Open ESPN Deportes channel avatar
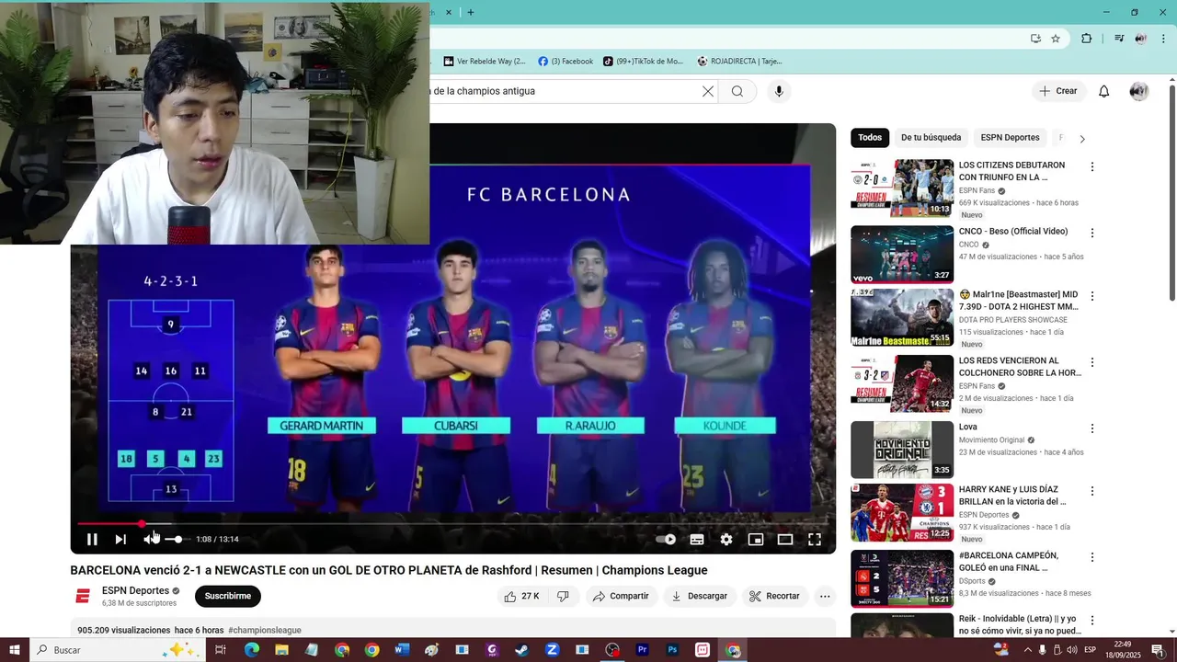Viewport: 1177px width, 662px height. click(x=83, y=596)
